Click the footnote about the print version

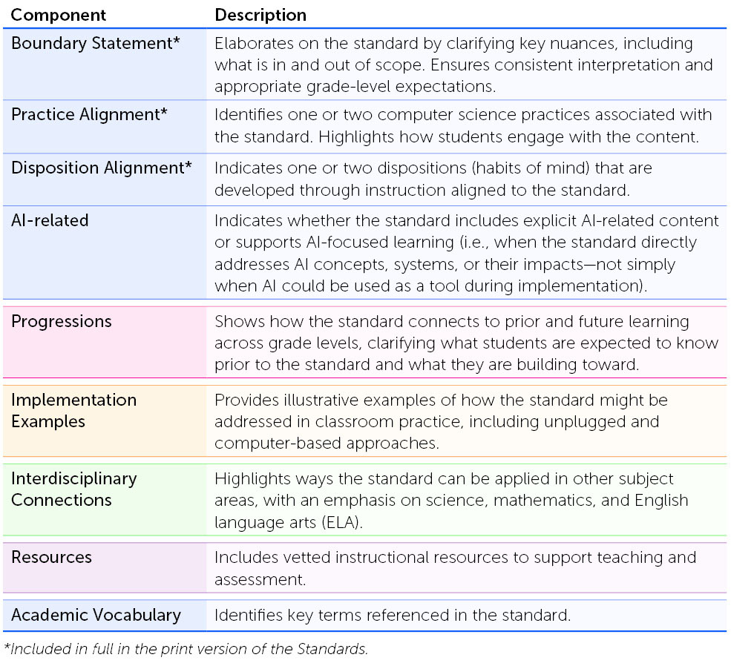click(x=186, y=649)
